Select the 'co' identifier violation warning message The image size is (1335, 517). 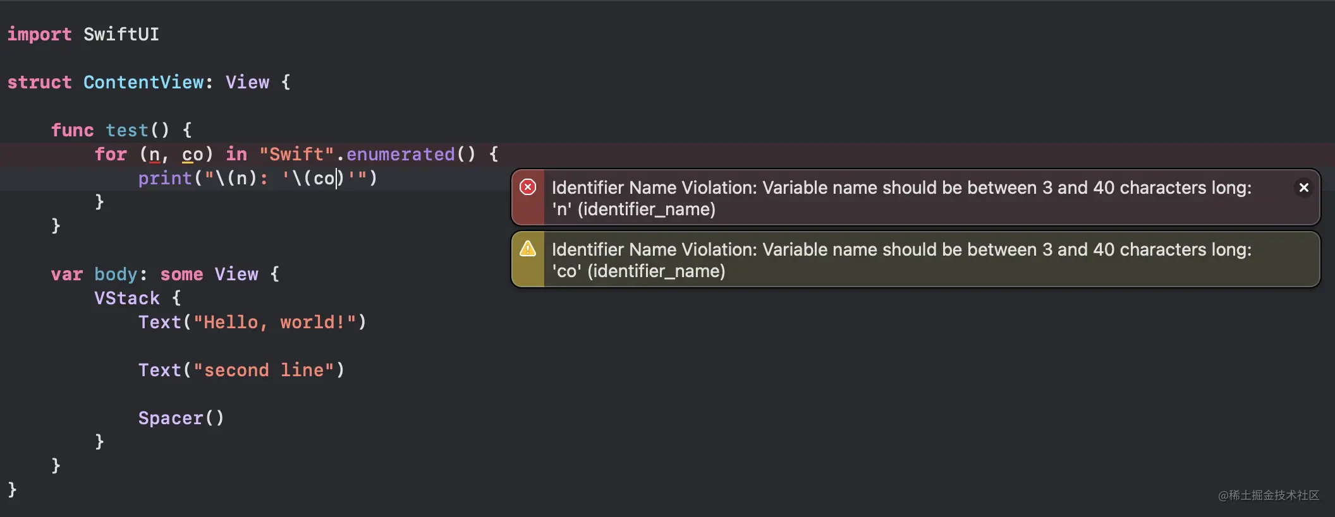(901, 260)
